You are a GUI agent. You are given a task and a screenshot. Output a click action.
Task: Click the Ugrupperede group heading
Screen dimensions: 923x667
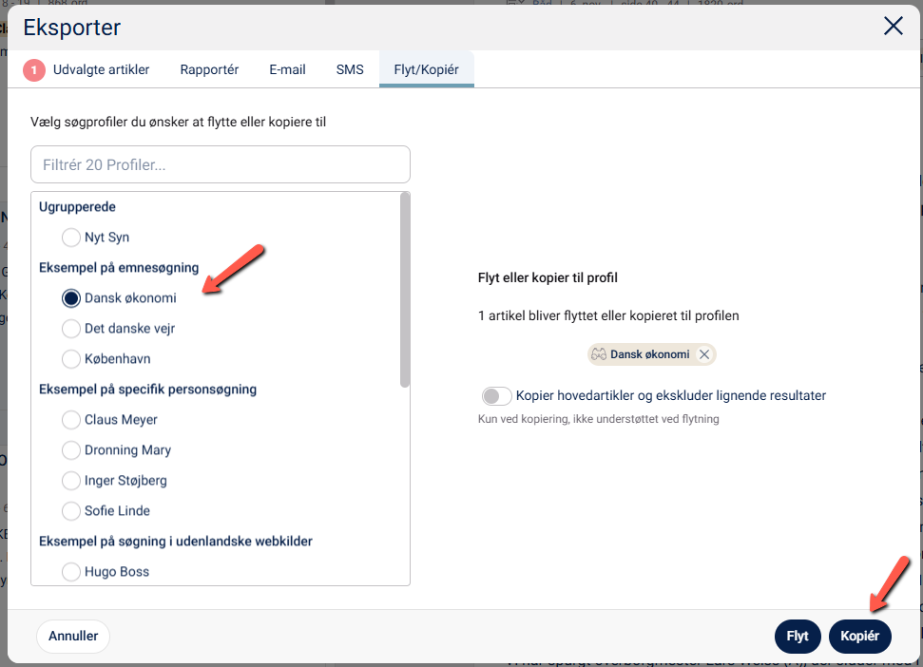coord(77,207)
